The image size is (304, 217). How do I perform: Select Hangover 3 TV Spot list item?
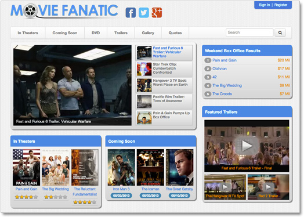tap(164, 85)
